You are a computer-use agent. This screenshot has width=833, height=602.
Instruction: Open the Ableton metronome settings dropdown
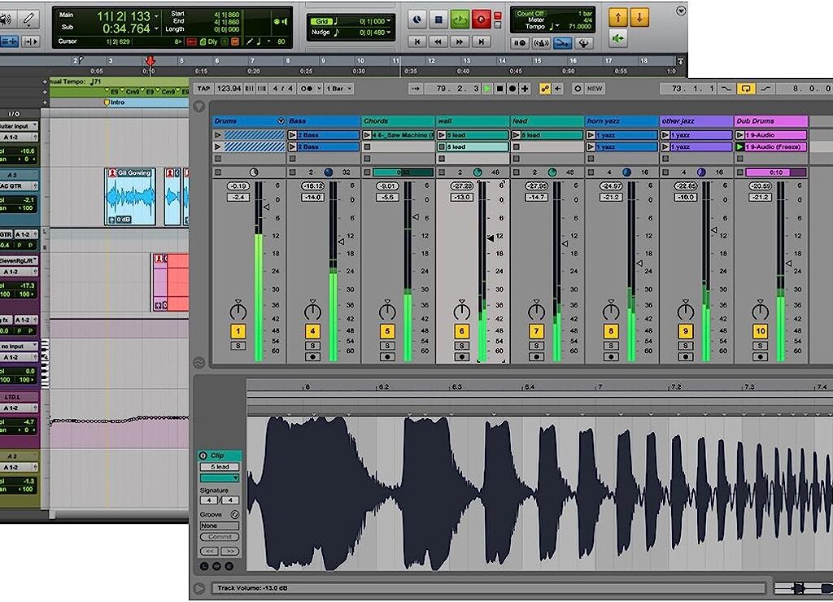pyautogui.click(x=319, y=89)
